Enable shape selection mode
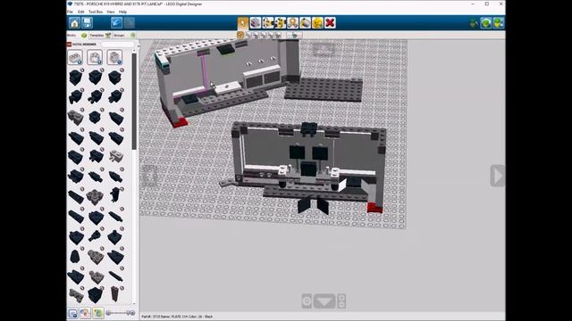The height and width of the screenshot is (321, 572). point(271,35)
